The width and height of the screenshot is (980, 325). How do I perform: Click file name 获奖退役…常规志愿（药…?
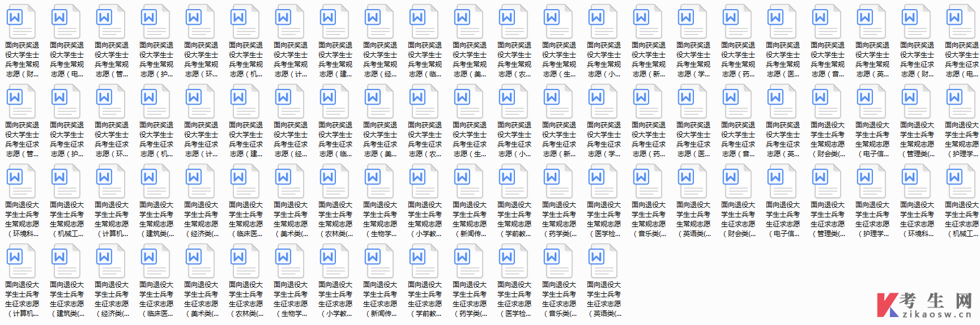[738, 59]
